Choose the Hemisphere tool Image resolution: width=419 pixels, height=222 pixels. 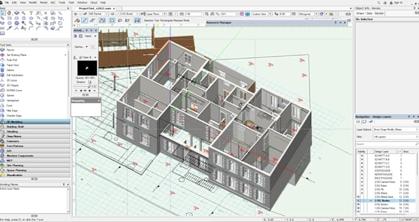point(13,101)
